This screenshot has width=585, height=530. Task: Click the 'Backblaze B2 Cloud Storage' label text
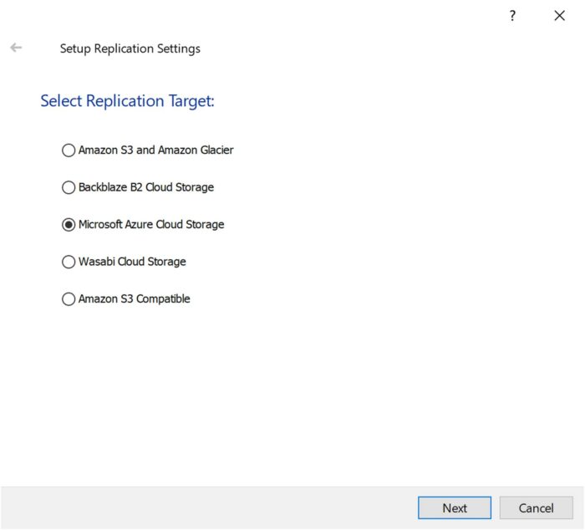click(146, 187)
